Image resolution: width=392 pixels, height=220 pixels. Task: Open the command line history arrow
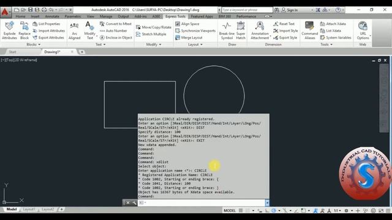click(267, 202)
